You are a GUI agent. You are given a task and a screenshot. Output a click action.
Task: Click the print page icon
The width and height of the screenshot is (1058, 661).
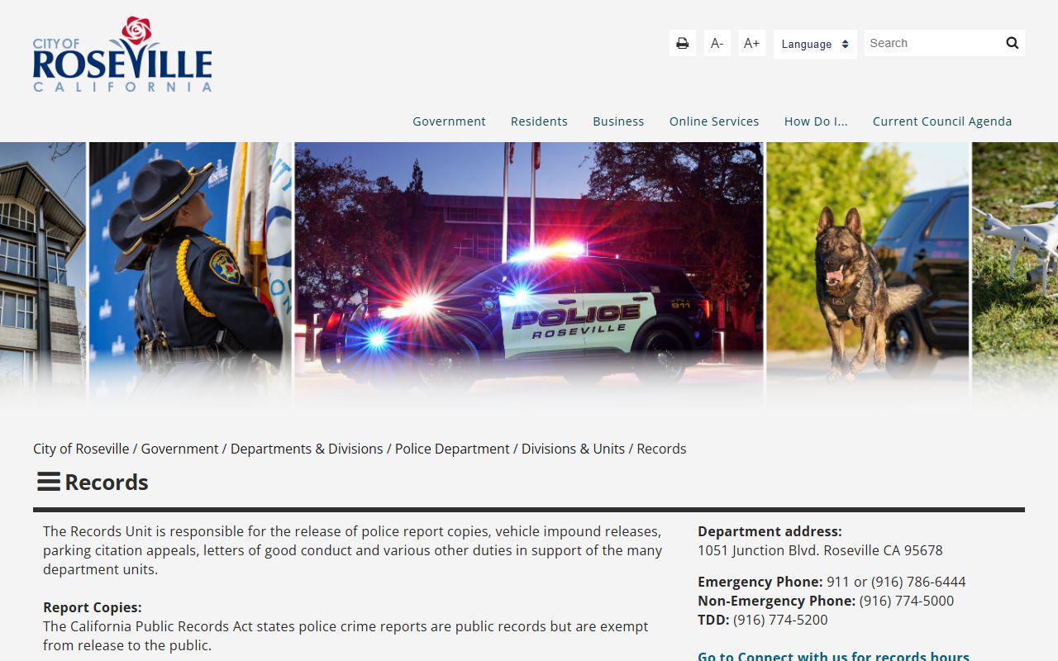point(683,43)
